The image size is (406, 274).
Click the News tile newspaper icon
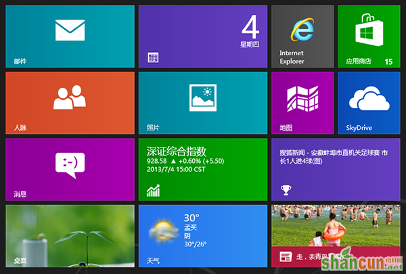coord(286,257)
